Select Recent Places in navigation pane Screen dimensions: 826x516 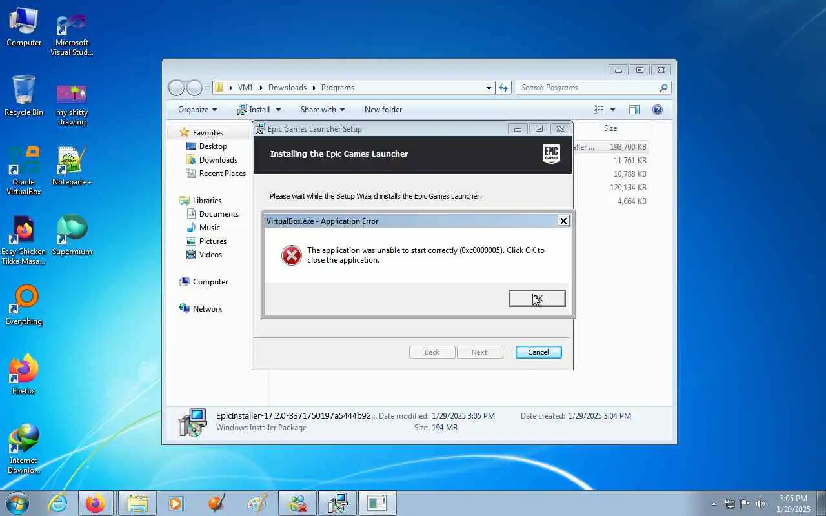pos(223,174)
